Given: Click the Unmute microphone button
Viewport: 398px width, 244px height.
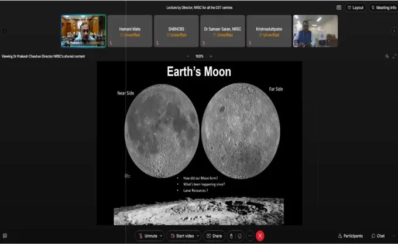Looking at the screenshot, I should [x=148, y=236].
